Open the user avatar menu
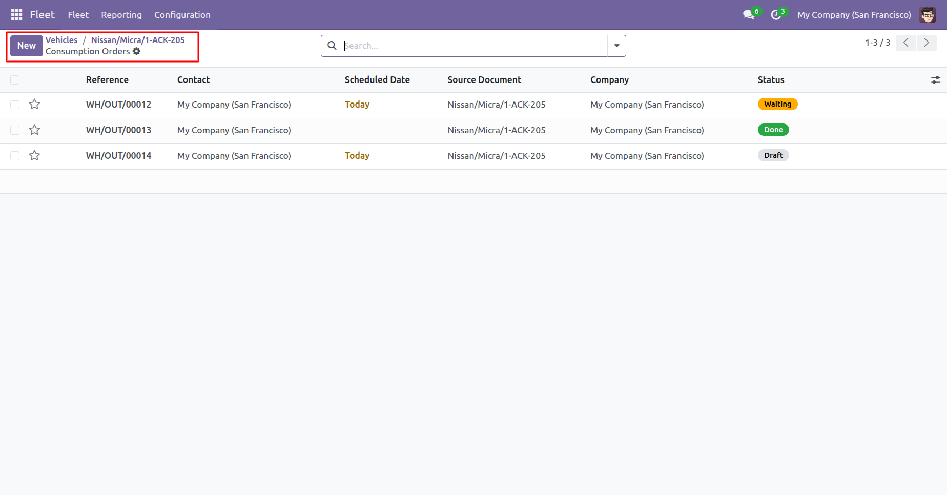 (928, 15)
